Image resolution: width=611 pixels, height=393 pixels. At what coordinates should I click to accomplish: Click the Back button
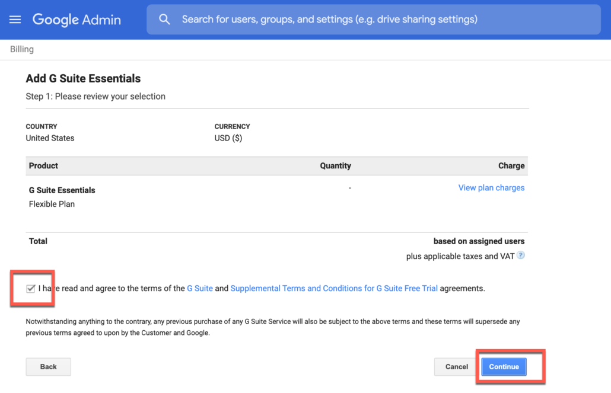[48, 367]
